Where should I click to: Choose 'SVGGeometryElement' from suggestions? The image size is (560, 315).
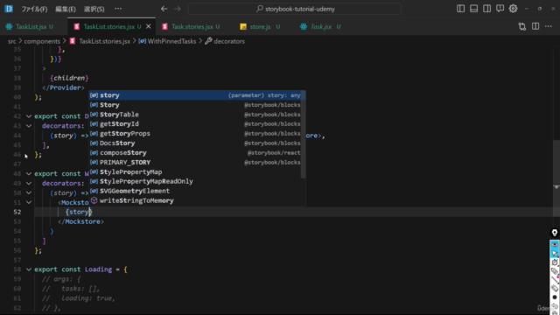pos(195,191)
